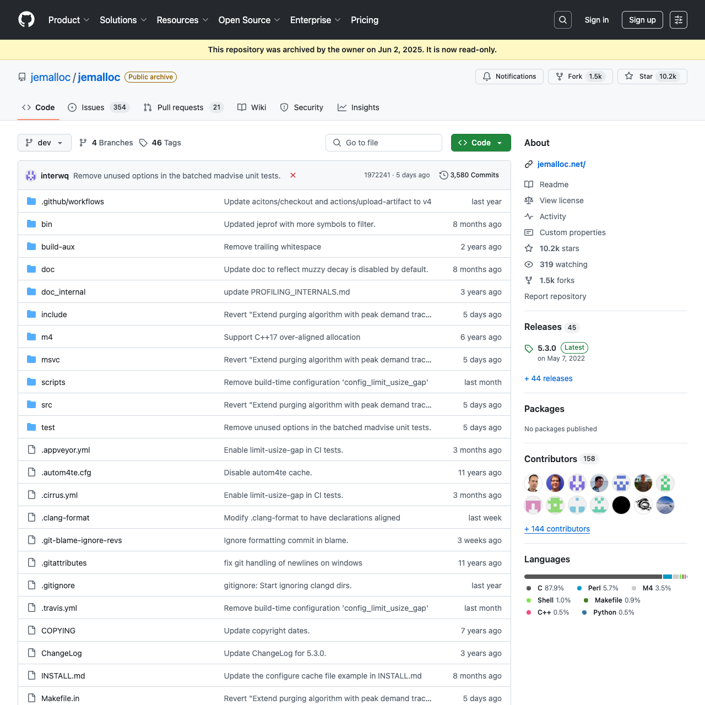The image size is (705, 705).
Task: Open the ChangeLog file
Action: click(x=62, y=653)
